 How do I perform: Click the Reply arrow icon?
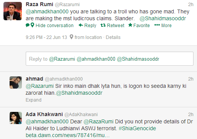81,25
